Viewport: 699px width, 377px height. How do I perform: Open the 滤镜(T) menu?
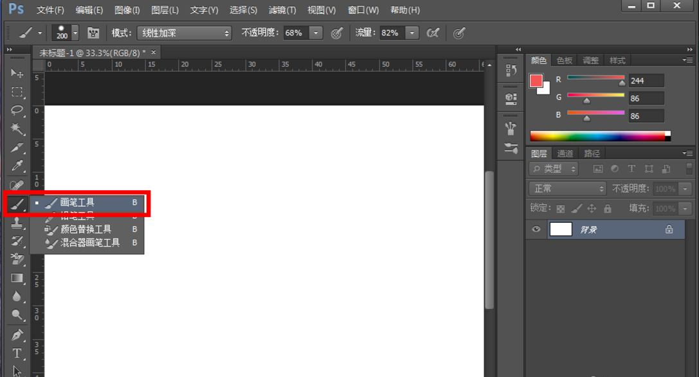coord(282,10)
